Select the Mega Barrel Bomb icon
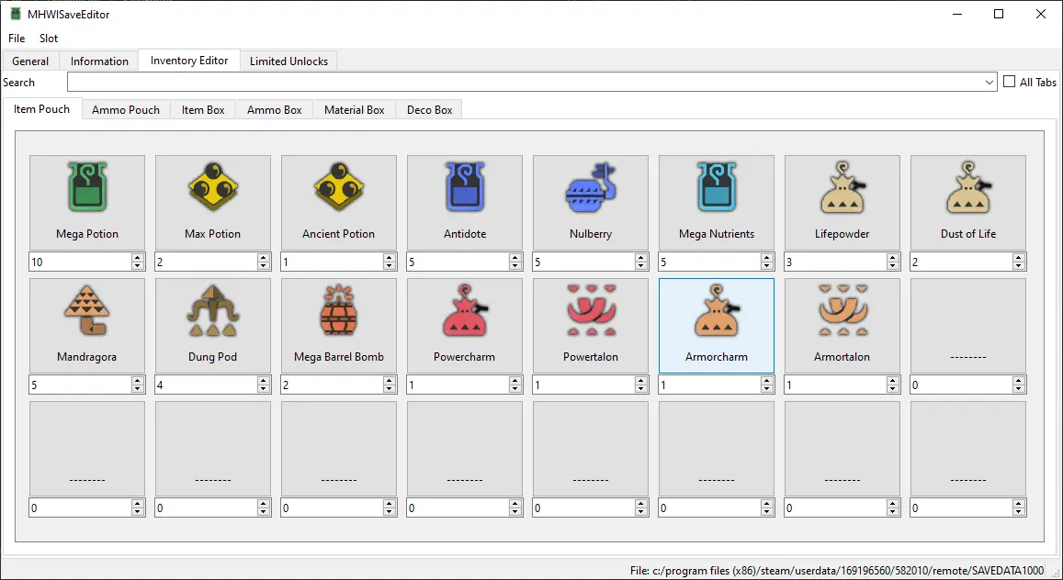The image size is (1063, 580). click(339, 310)
